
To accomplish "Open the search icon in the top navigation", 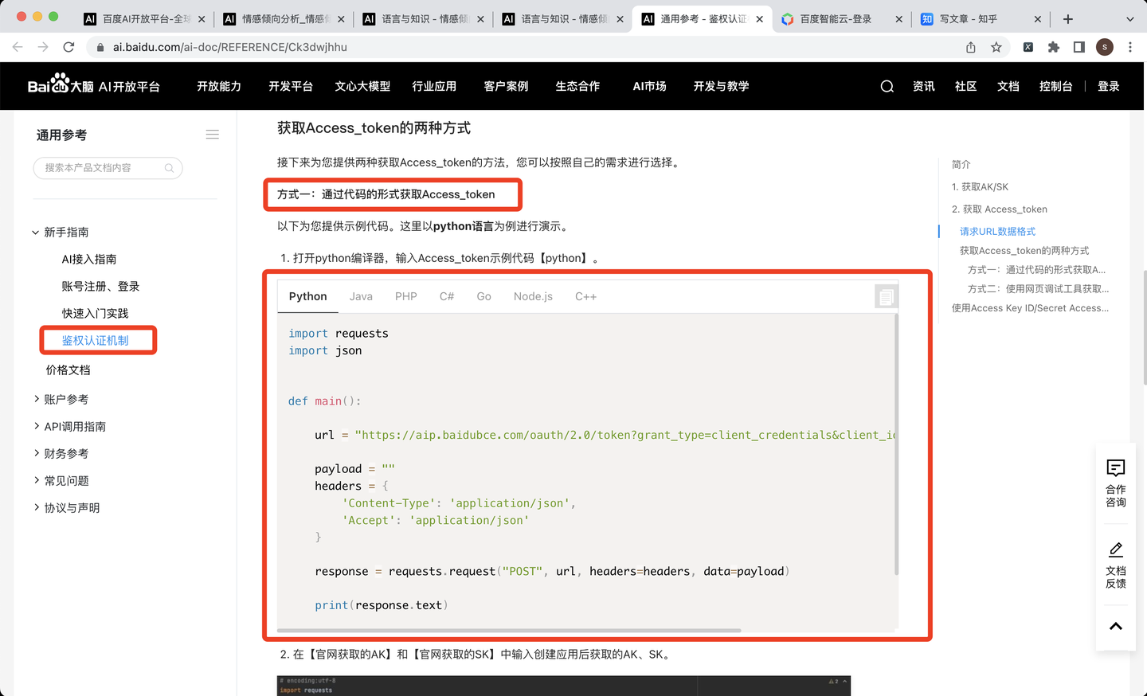I will (887, 86).
